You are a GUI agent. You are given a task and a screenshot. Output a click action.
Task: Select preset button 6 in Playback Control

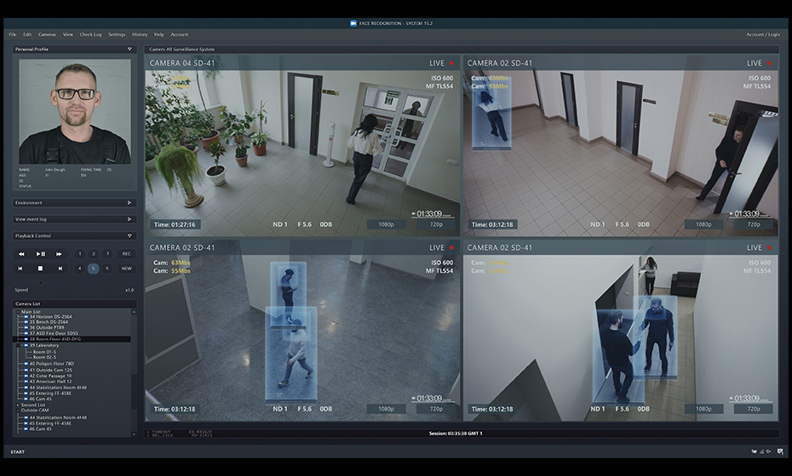106,269
